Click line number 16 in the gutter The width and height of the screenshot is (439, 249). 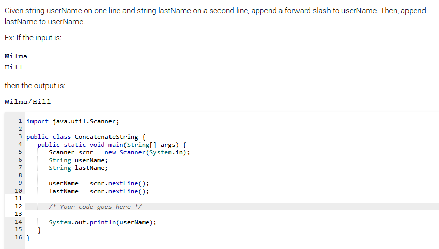pyautogui.click(x=18, y=237)
